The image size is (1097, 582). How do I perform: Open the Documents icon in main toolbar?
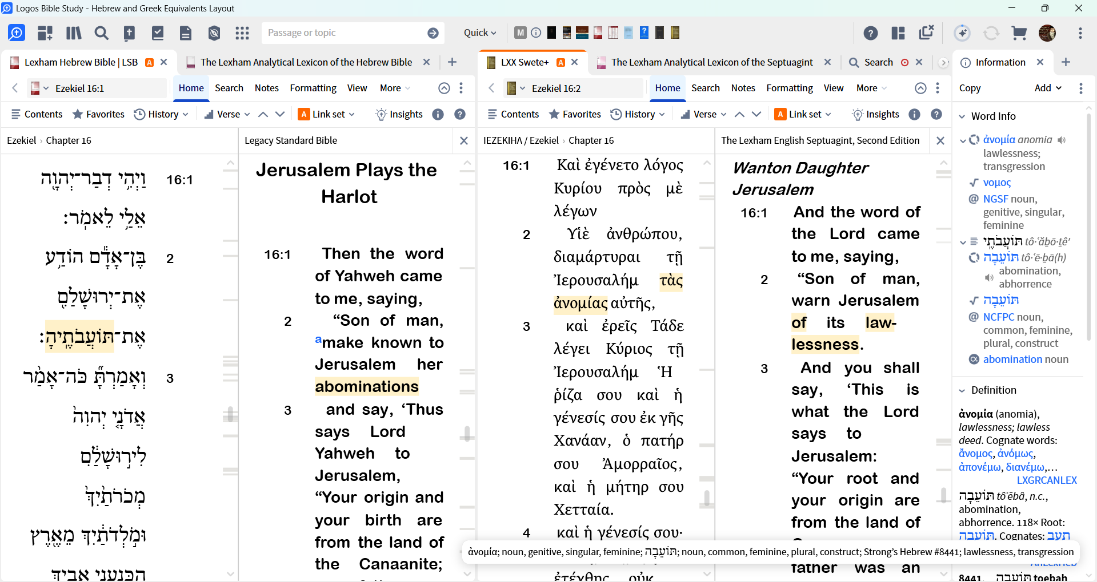pyautogui.click(x=186, y=33)
